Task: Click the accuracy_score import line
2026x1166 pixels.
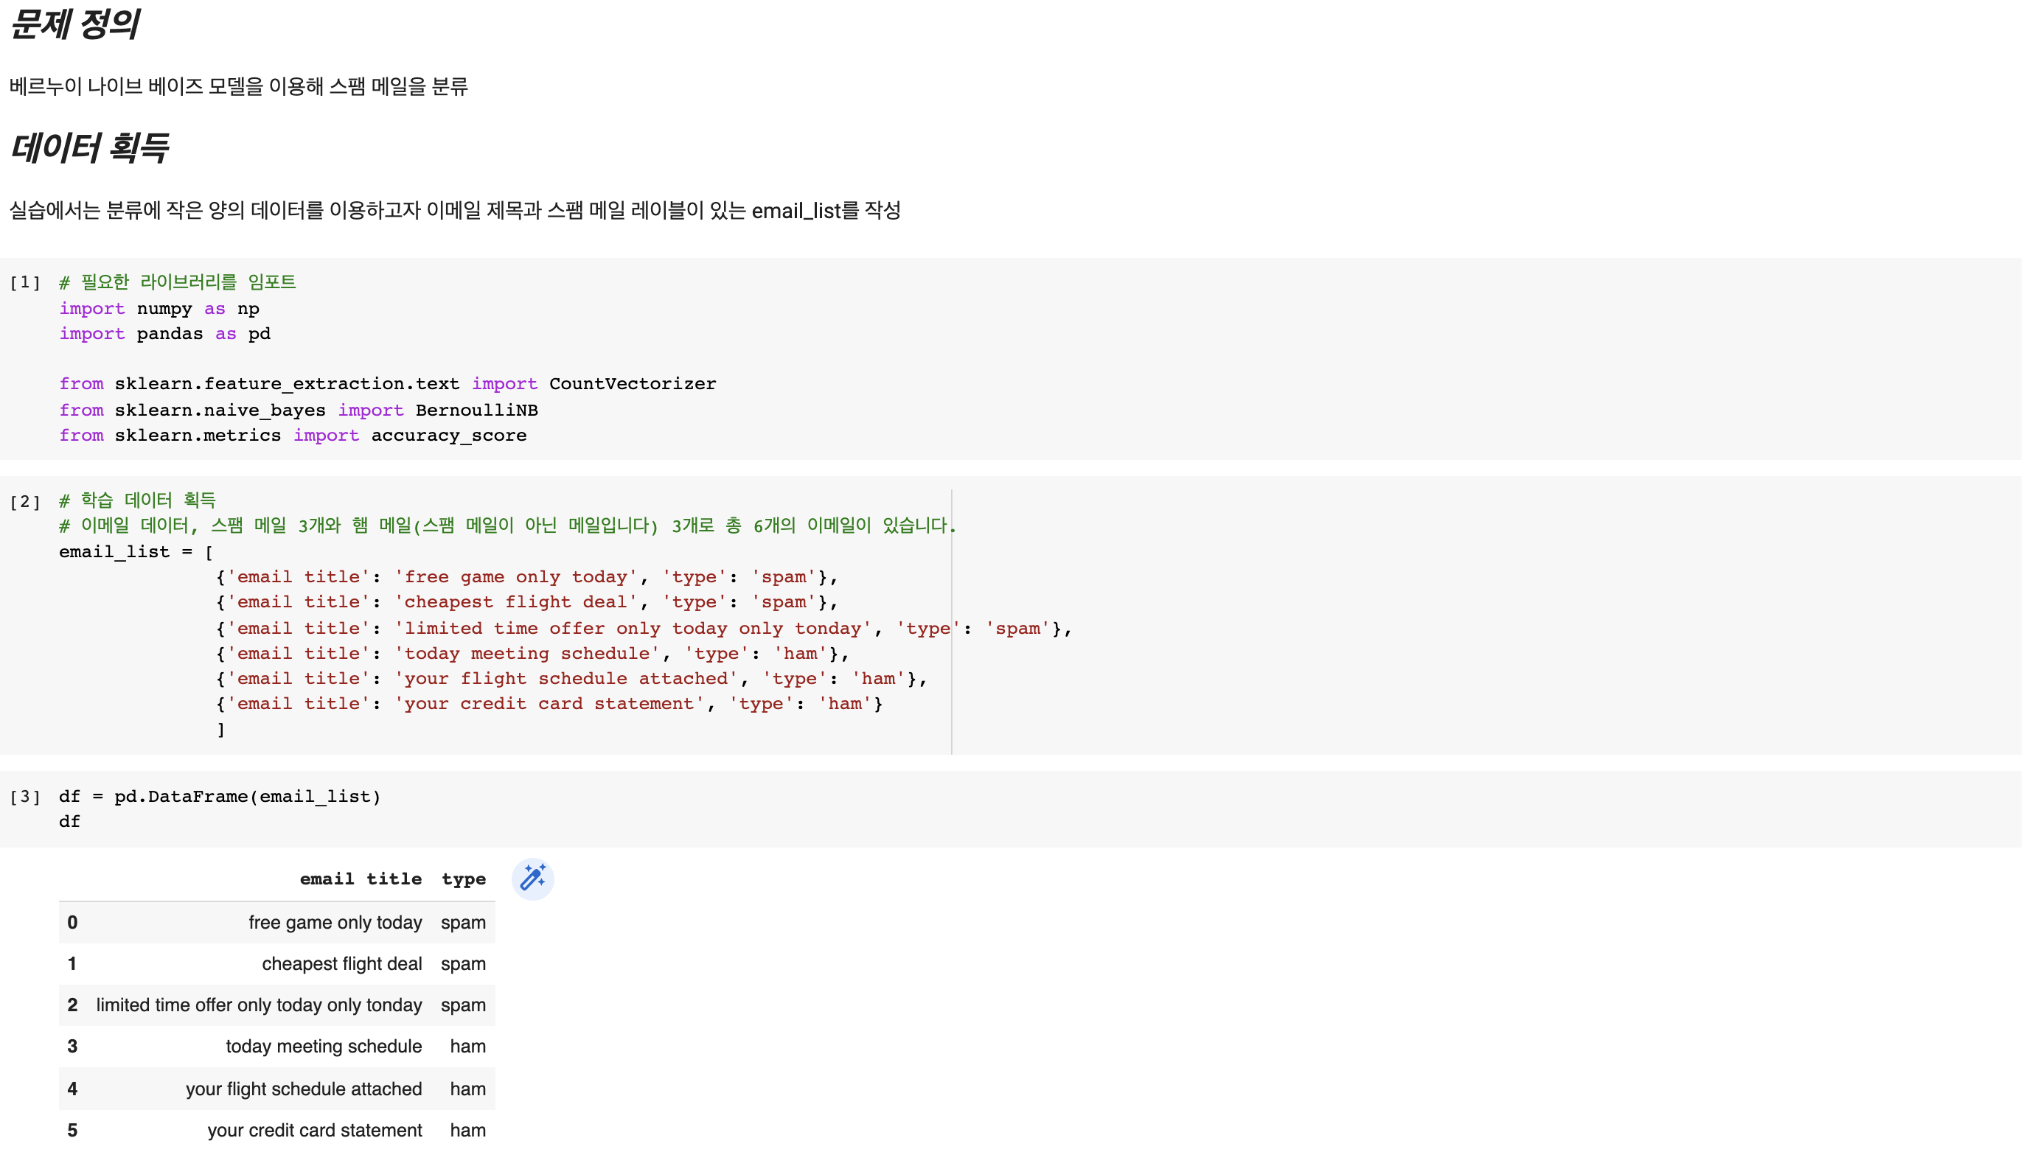Action: [292, 435]
